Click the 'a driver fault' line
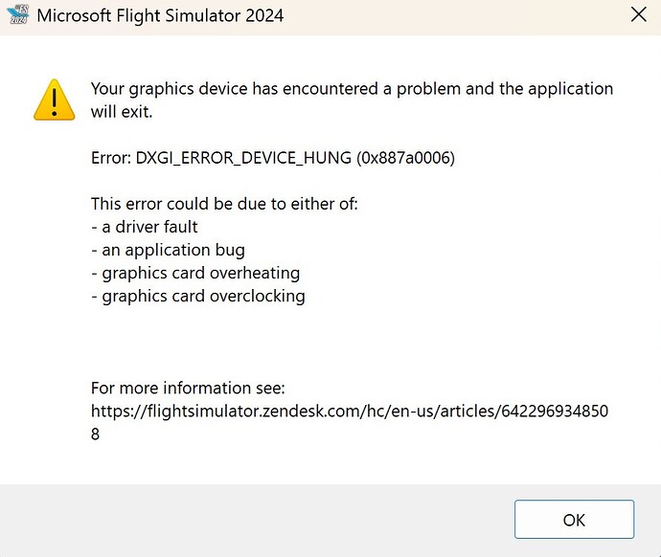Viewport: 661px width, 557px height. (144, 227)
